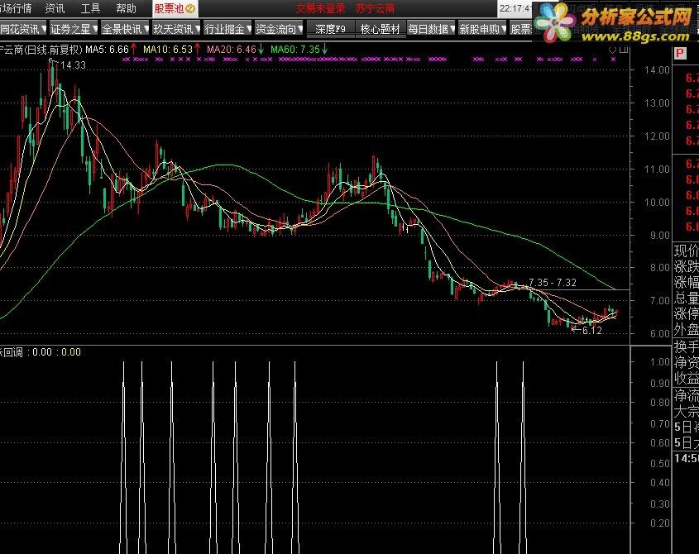Click the 1.00 value on indicator axis
Viewport: 699px width, 554px height.
(x=660, y=362)
